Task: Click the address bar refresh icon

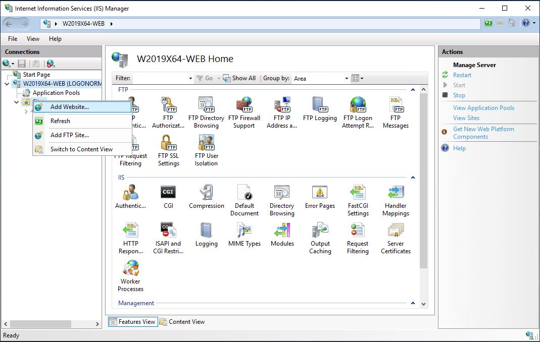Action: coord(488,23)
